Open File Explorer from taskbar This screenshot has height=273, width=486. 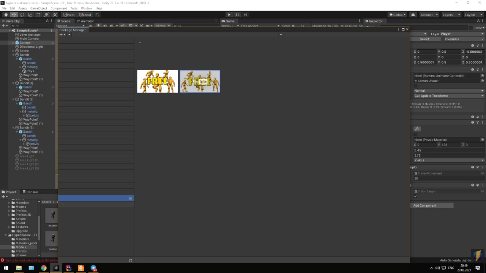pyautogui.click(x=19, y=268)
